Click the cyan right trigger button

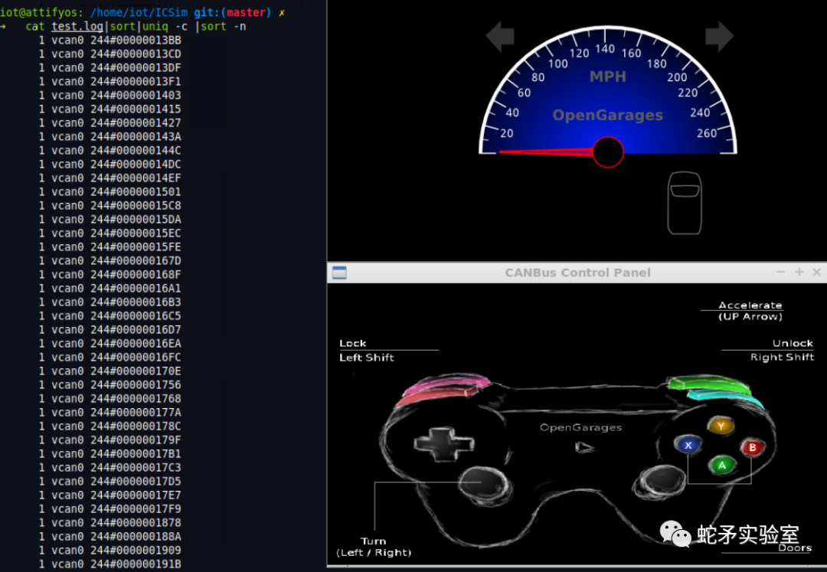(726, 397)
